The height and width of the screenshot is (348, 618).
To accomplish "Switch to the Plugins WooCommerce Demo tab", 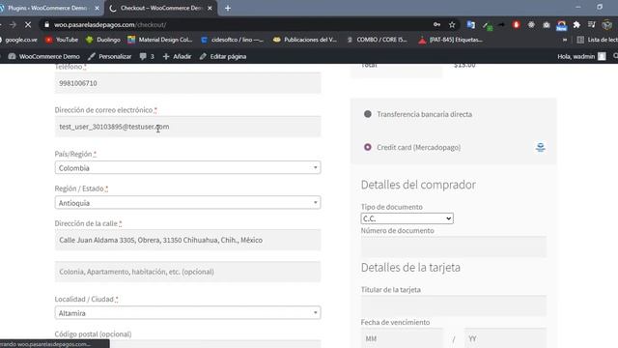I will [47, 8].
